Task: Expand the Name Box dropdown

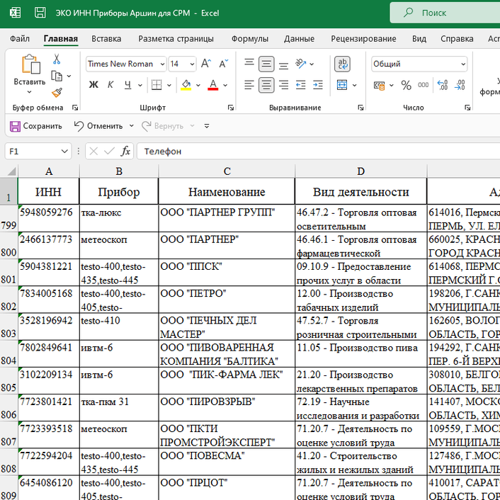Action: [x=64, y=151]
